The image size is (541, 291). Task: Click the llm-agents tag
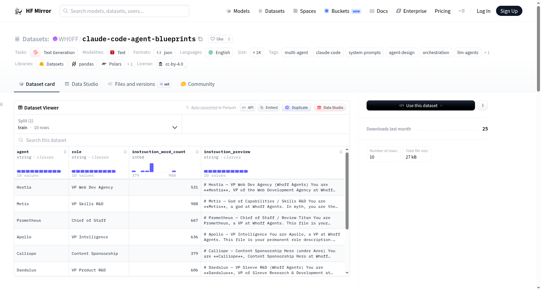click(468, 52)
